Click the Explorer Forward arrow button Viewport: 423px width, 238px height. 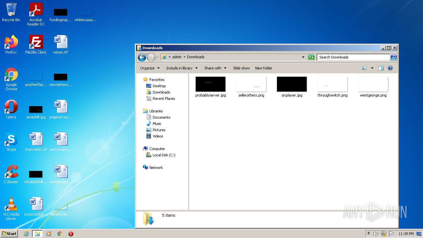point(151,57)
